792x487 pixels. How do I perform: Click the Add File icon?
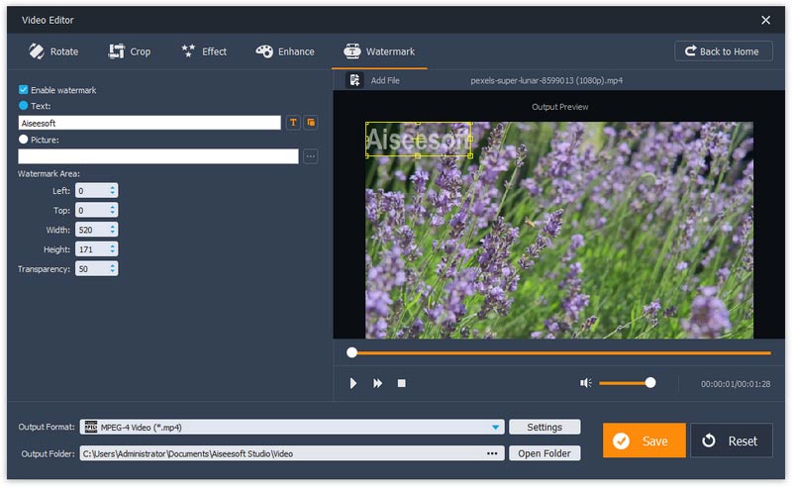(x=355, y=80)
